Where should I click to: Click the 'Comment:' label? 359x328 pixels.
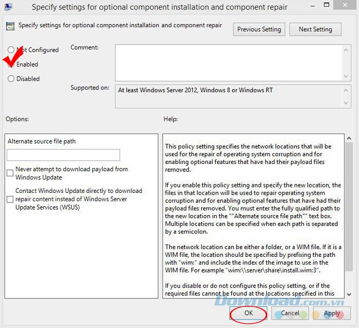tap(84, 47)
